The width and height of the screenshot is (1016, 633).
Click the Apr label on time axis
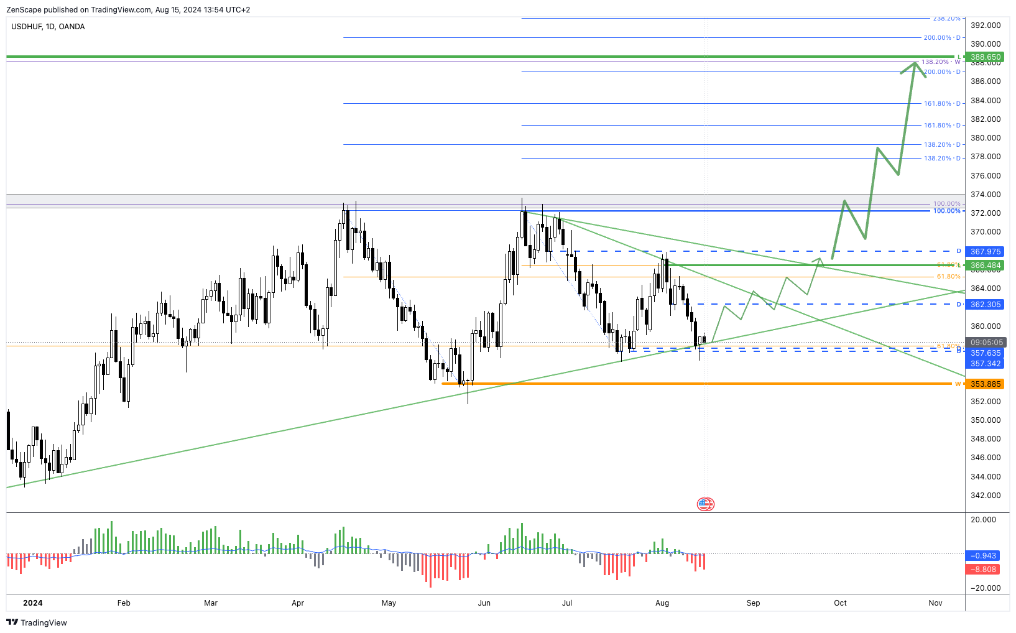(298, 603)
